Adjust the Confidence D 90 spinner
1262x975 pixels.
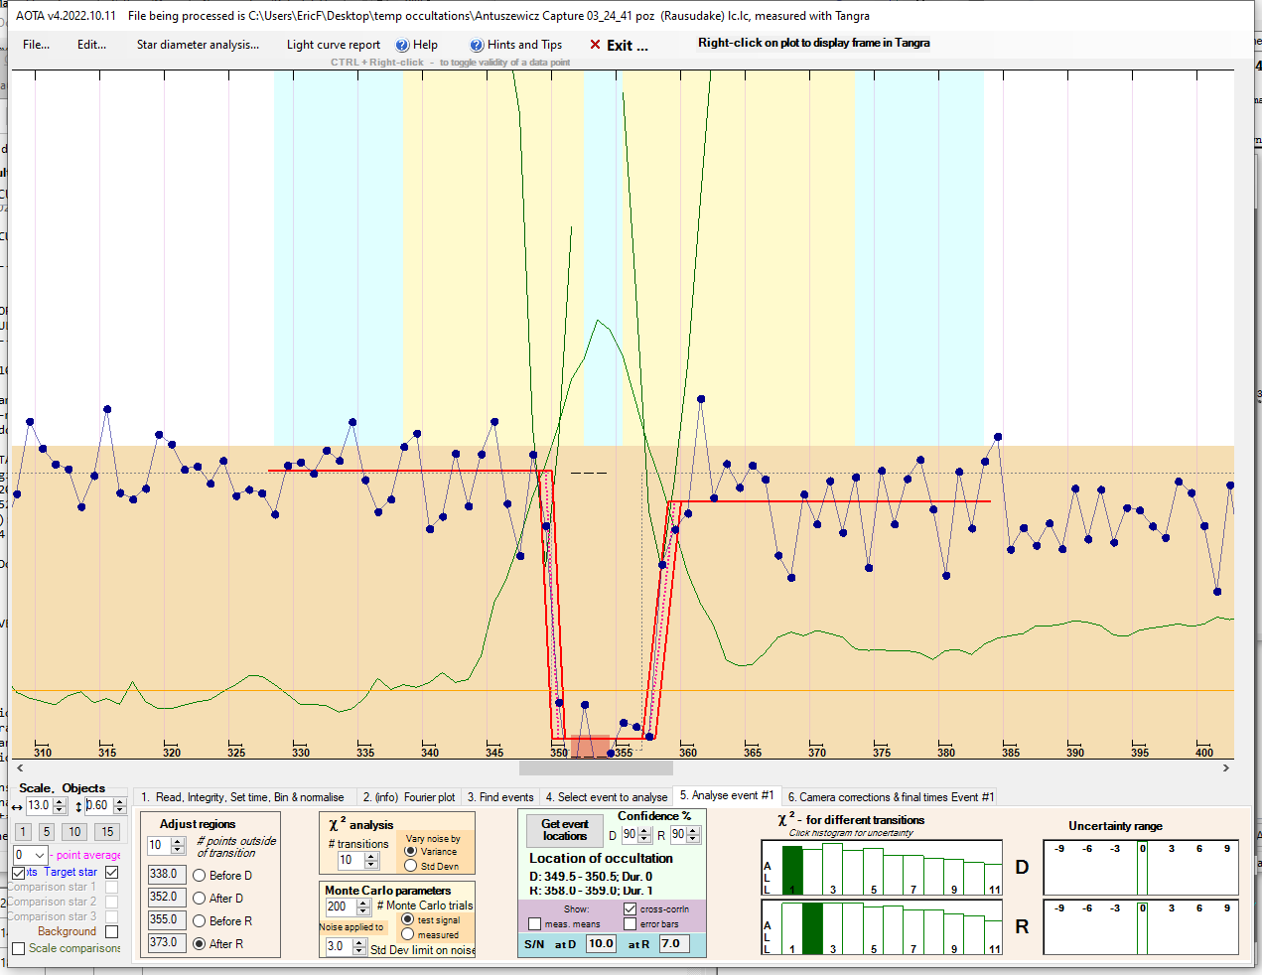[x=644, y=835]
